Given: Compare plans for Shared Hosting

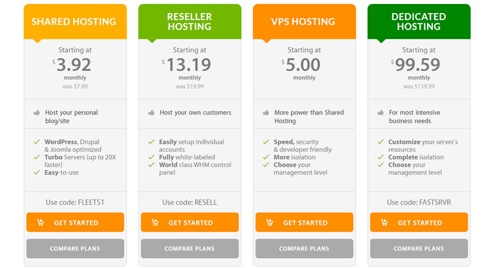Looking at the screenshot, I should pos(75,248).
